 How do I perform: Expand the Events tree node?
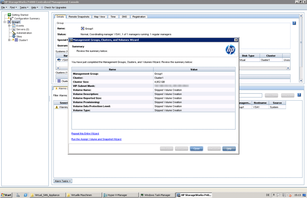coord(9,26)
